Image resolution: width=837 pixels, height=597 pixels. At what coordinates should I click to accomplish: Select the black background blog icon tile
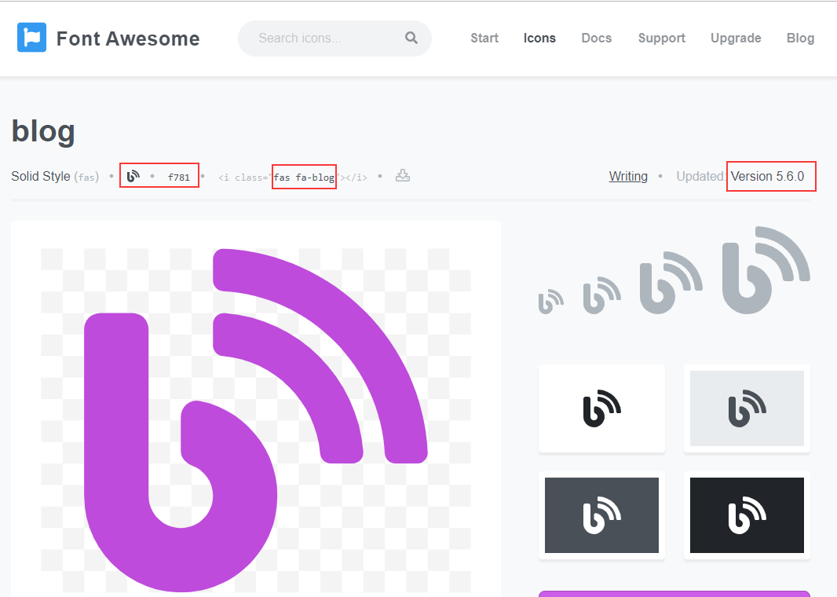click(747, 515)
